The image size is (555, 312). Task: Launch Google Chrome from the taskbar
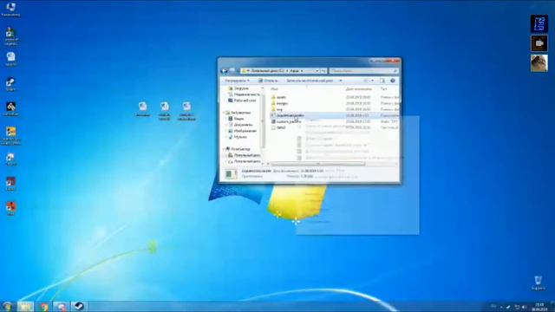point(44,306)
